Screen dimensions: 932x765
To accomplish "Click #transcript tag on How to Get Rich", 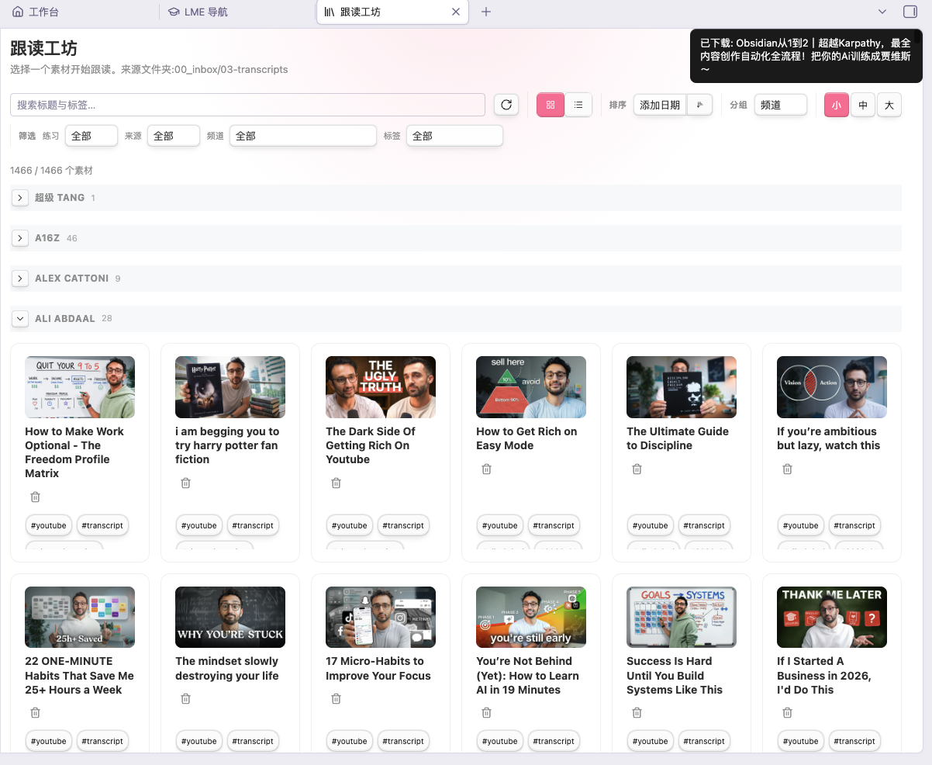I will pos(554,526).
